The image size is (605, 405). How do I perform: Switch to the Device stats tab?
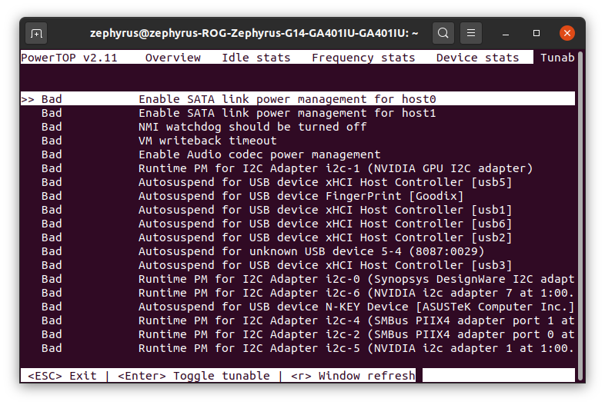click(477, 58)
